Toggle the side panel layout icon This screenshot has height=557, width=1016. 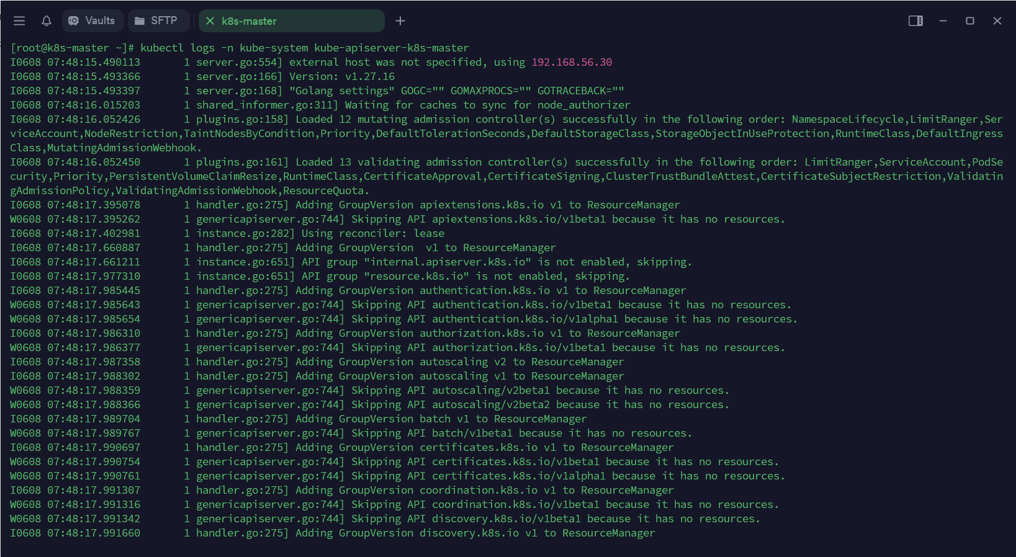pyautogui.click(x=915, y=21)
